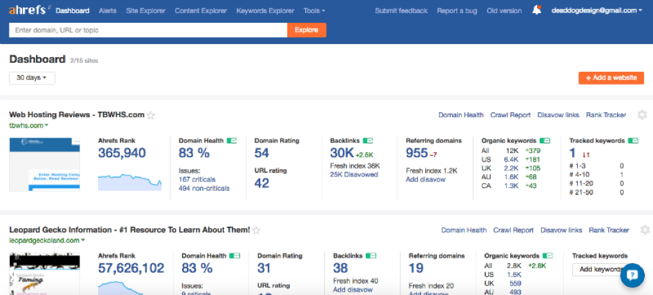Screen dimensions: 653x295
Task: Switch to Old version
Action: [504, 11]
